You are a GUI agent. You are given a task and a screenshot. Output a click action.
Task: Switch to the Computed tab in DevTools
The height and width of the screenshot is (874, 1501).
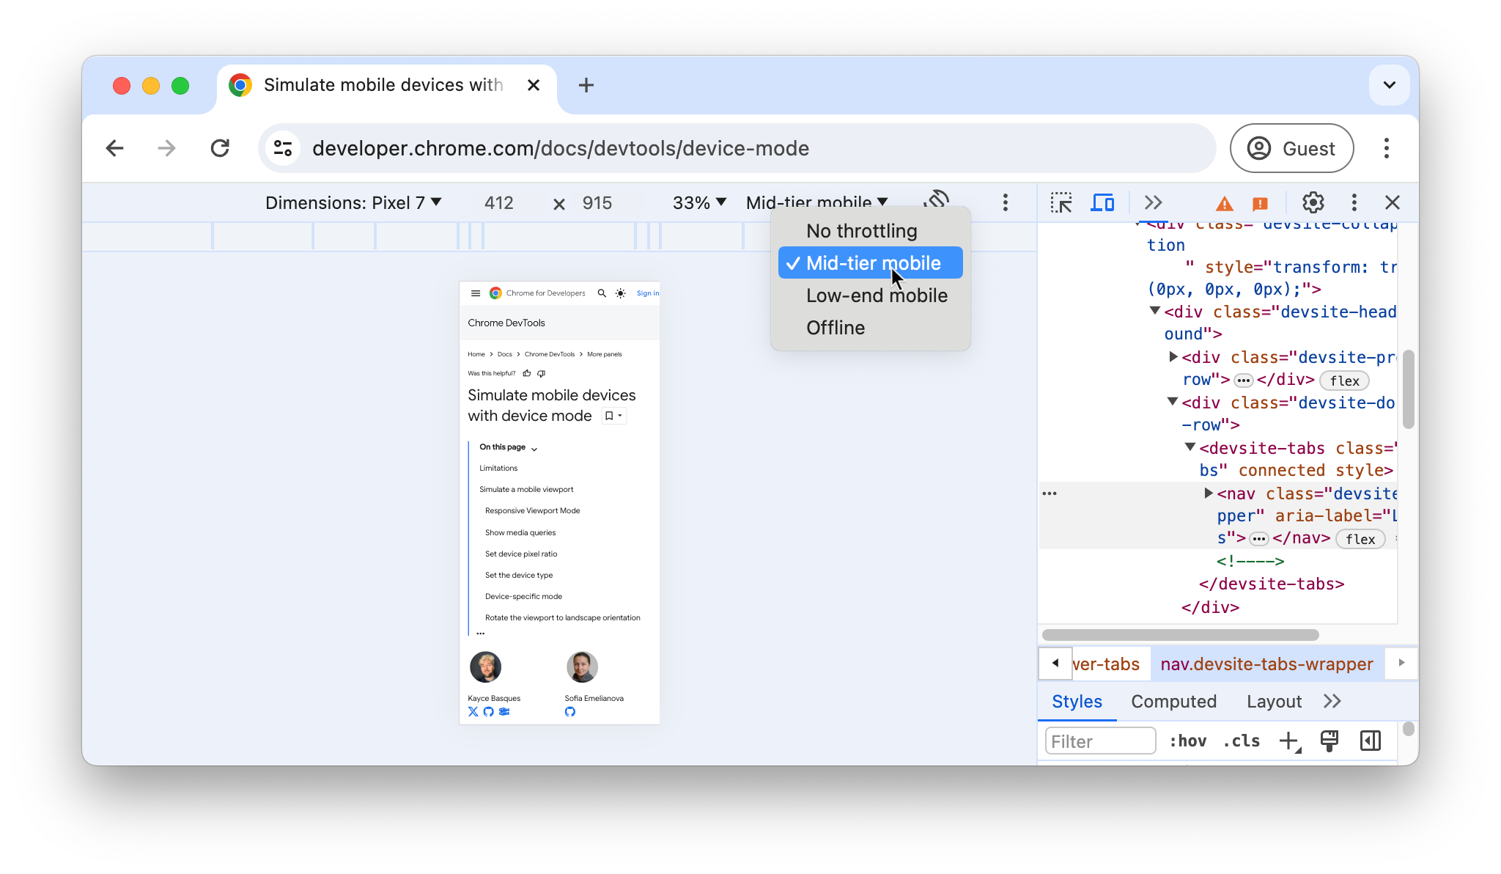point(1173,701)
